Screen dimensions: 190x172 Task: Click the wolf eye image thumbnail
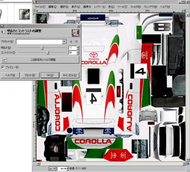pos(25,14)
